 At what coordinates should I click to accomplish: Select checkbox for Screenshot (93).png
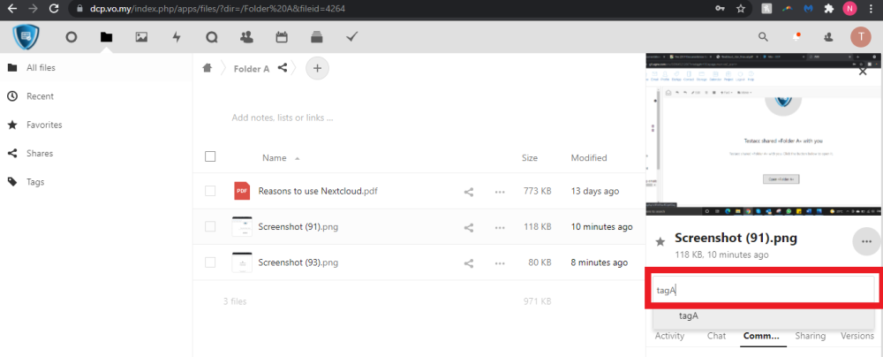(x=210, y=262)
